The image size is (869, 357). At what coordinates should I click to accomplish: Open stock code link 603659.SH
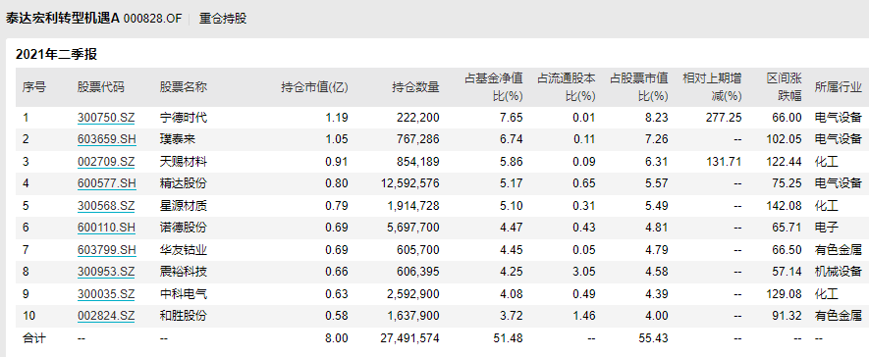coord(106,139)
